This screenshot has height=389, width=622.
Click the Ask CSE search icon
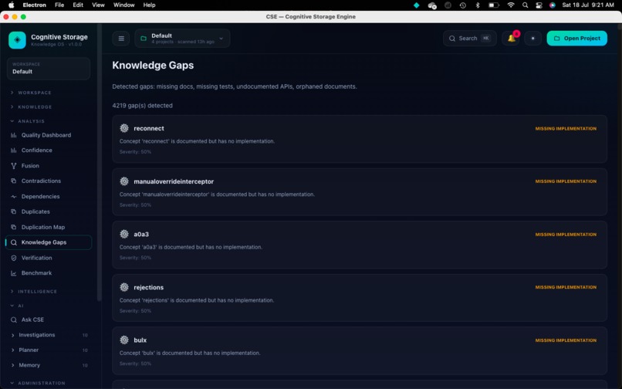point(13,320)
